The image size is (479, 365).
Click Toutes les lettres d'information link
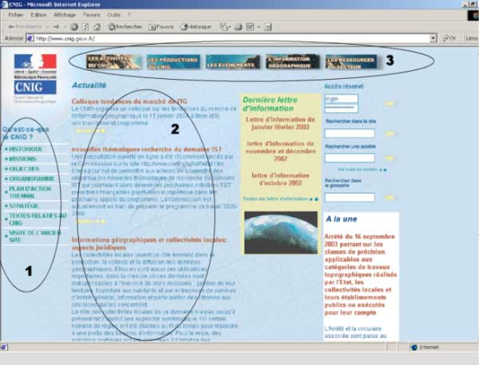(280, 199)
